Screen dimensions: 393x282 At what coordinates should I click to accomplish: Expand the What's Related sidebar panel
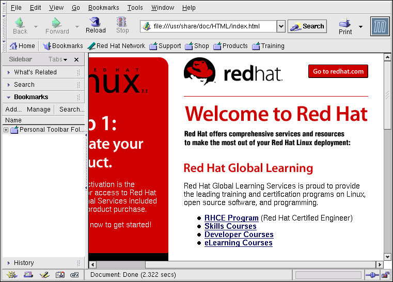[x=35, y=72]
